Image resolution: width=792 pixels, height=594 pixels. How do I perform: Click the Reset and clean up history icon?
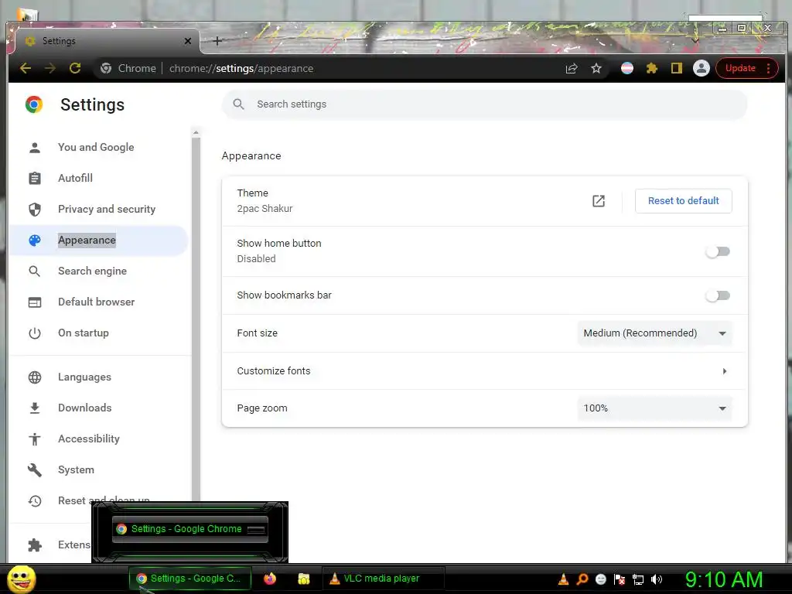pyautogui.click(x=35, y=501)
